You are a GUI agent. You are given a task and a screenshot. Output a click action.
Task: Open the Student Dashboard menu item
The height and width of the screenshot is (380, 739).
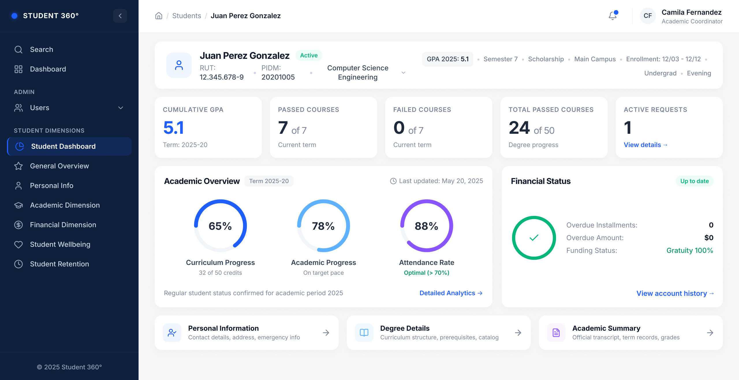[x=69, y=146]
